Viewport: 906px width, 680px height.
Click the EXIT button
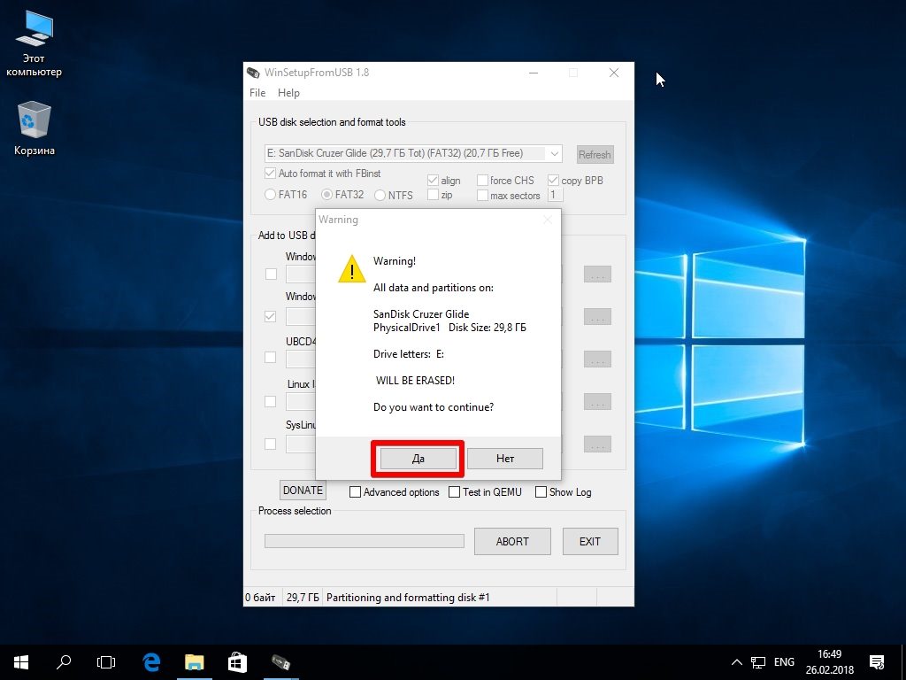pyautogui.click(x=590, y=541)
